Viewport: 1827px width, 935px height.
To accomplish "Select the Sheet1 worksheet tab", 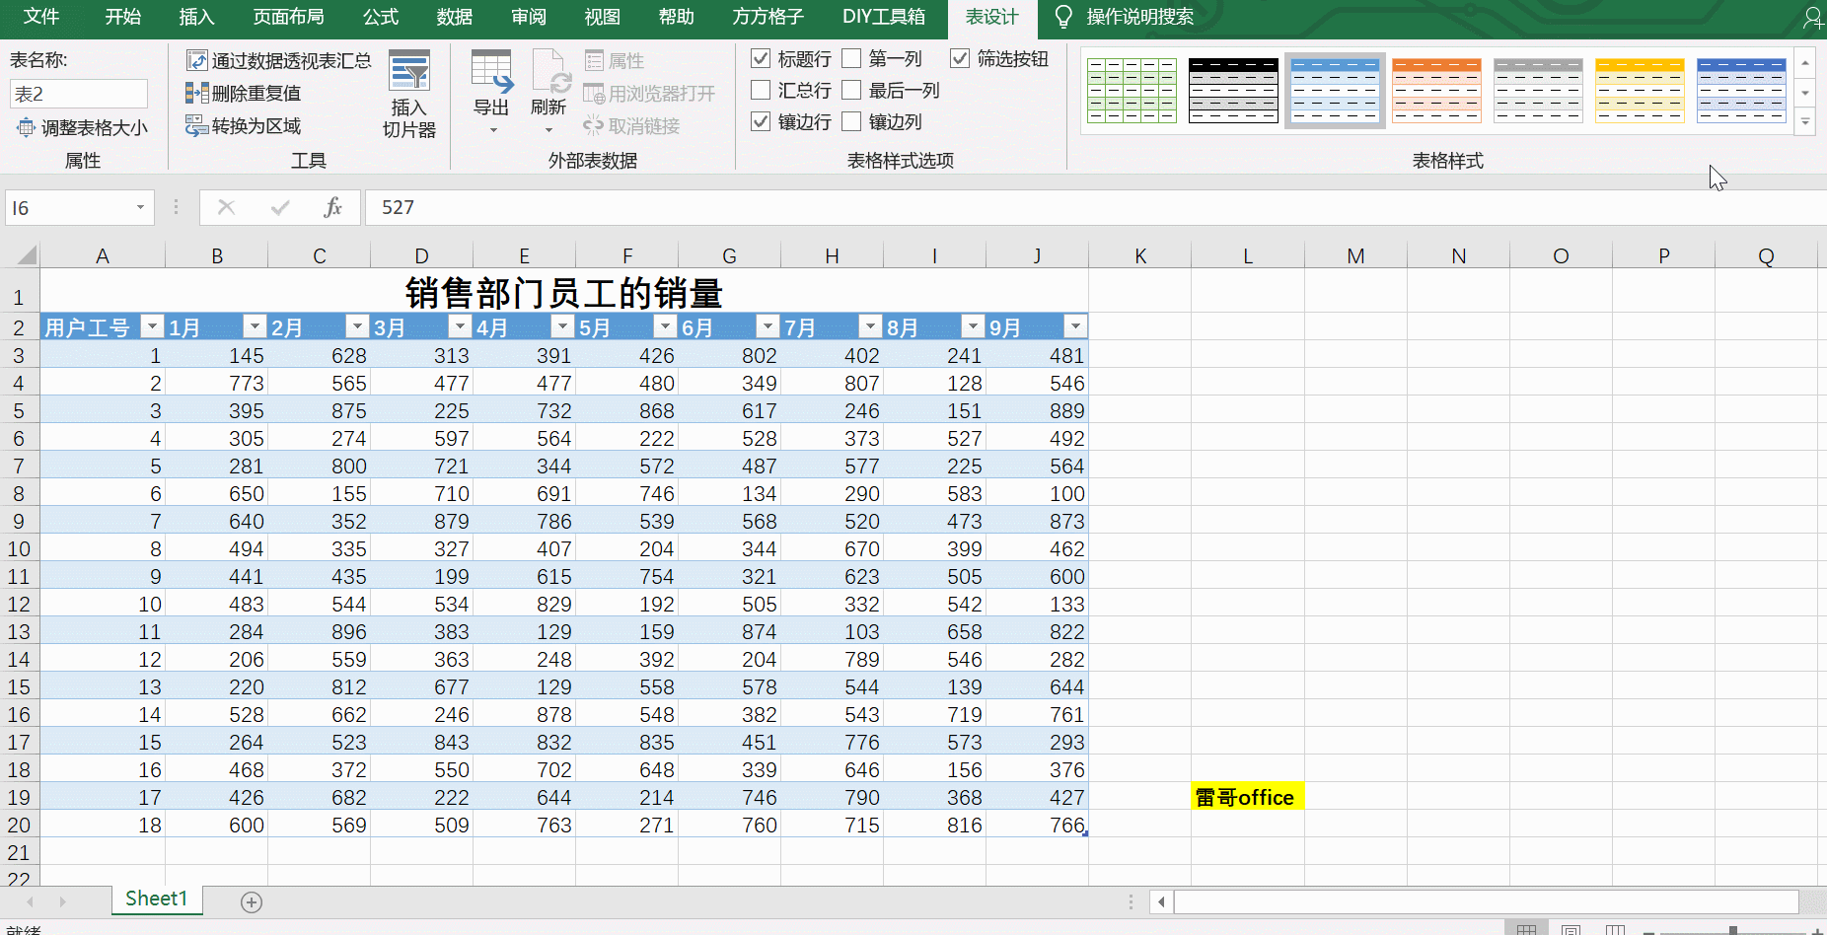I will (x=157, y=899).
